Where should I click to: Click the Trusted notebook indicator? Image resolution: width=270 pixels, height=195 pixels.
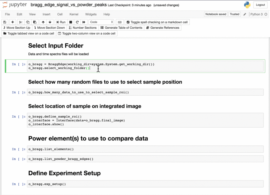[x=234, y=14]
